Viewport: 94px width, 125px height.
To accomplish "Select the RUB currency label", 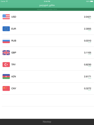I will (14, 41).
